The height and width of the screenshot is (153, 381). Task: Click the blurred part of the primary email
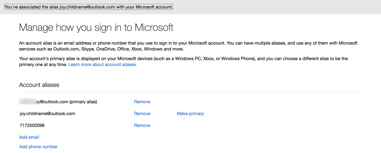click(27, 102)
